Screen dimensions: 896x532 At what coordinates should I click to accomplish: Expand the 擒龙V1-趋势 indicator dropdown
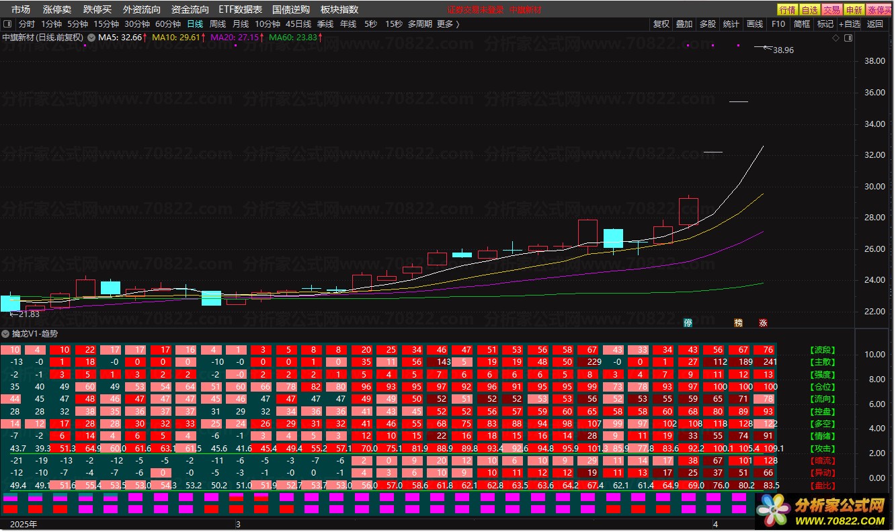[x=6, y=334]
